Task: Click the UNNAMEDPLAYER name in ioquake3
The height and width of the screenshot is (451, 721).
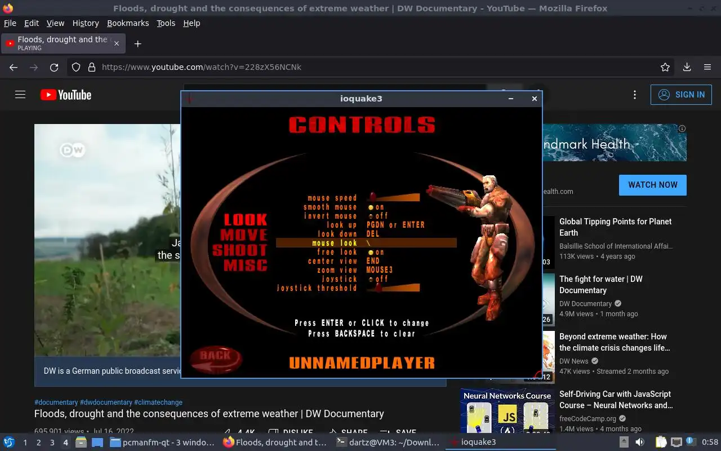Action: (362, 362)
